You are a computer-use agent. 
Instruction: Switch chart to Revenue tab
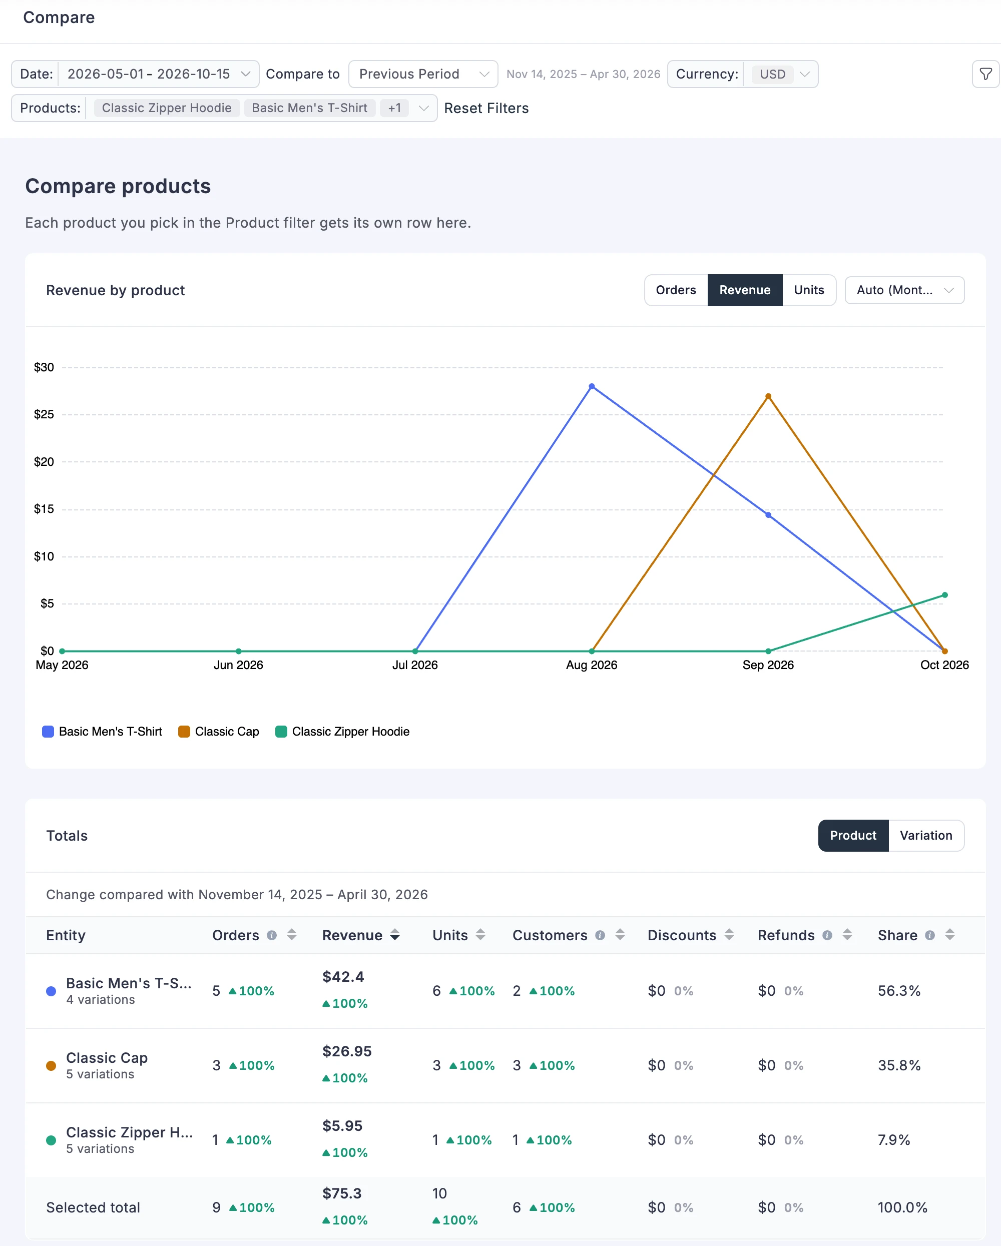pyautogui.click(x=744, y=290)
